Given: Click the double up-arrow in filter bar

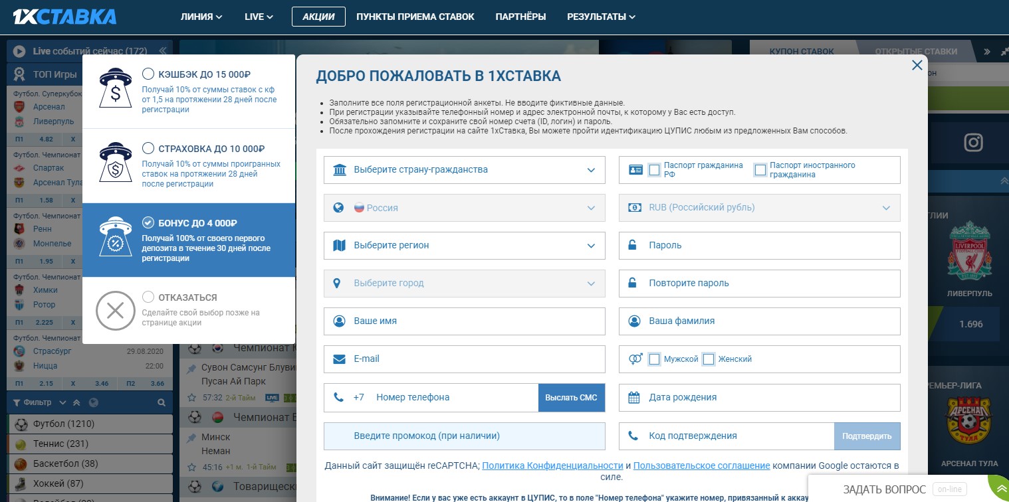Looking at the screenshot, I should point(77,402).
